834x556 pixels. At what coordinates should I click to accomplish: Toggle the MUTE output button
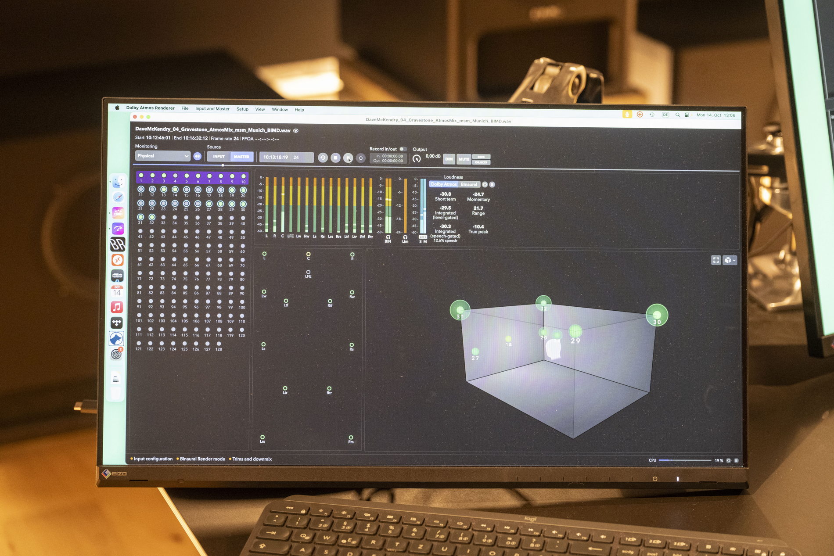click(464, 159)
